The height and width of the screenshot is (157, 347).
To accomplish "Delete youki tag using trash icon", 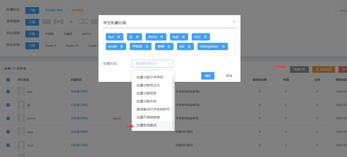I will click(121, 47).
